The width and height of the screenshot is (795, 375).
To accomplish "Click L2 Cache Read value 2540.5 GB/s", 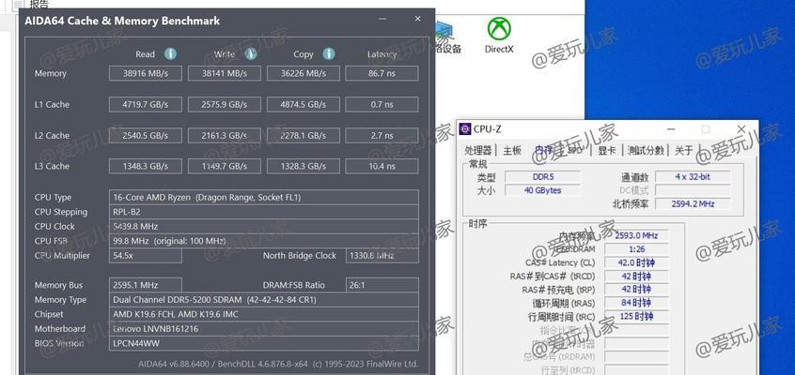I will (x=145, y=136).
